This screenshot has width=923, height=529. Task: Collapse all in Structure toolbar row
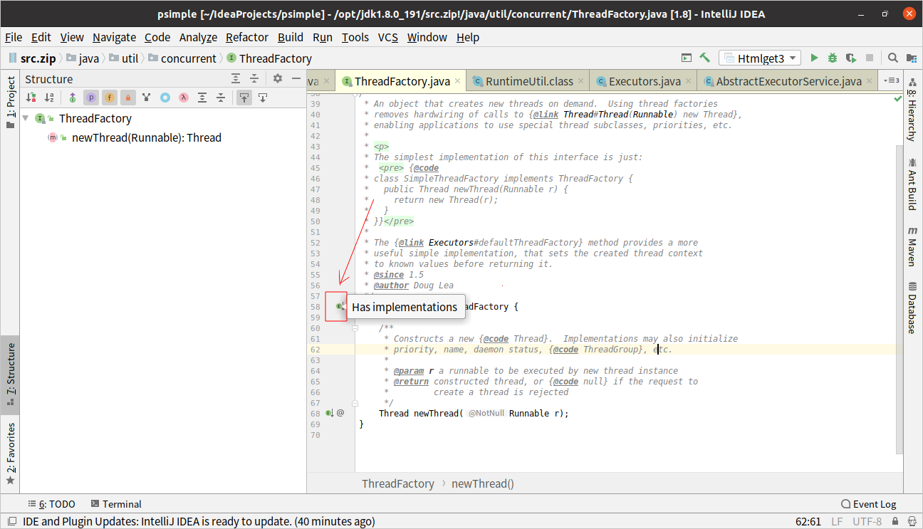221,98
